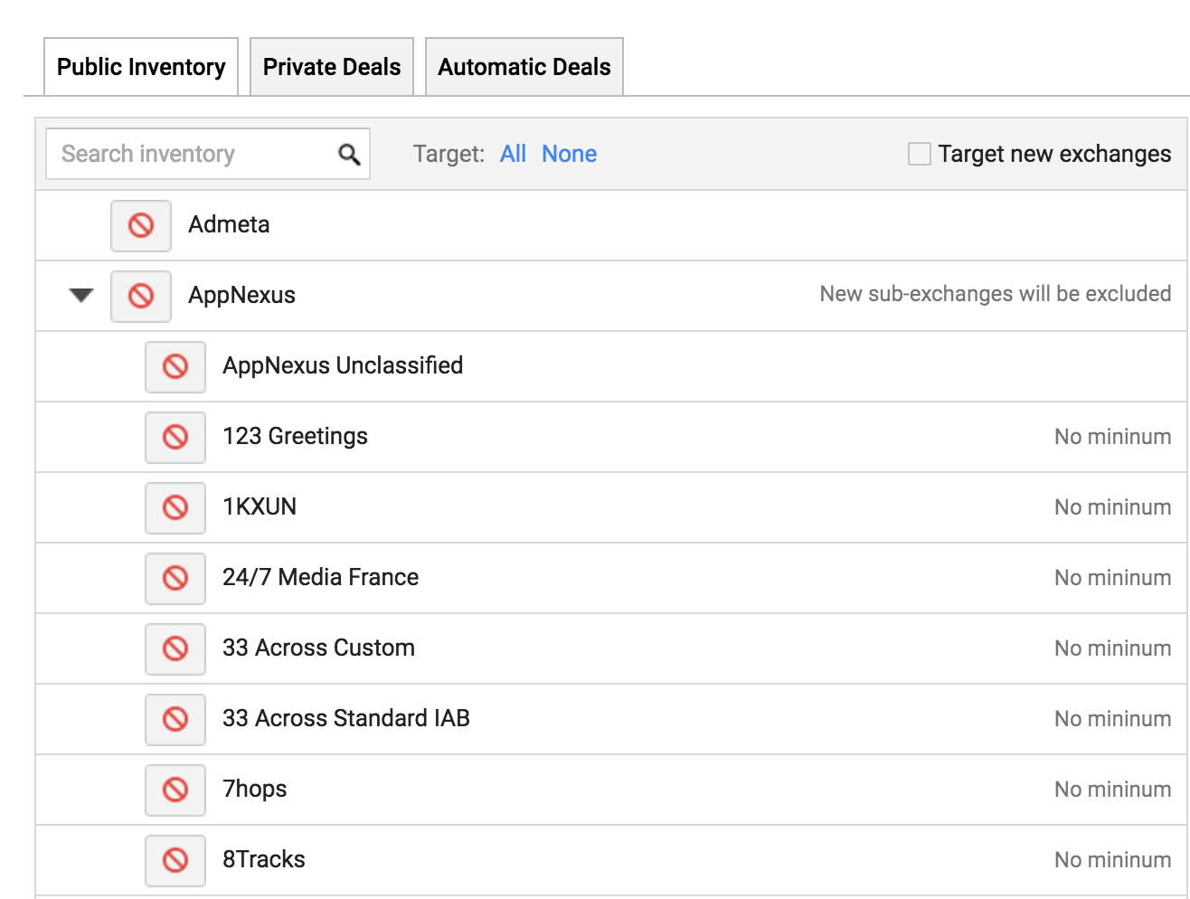Click No mininum value for 7hops
The height and width of the screenshot is (899, 1190).
point(1112,790)
